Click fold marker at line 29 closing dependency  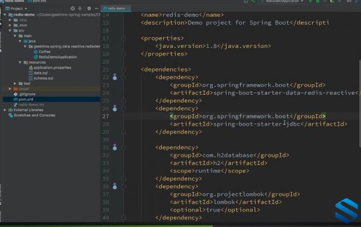[x=123, y=132]
